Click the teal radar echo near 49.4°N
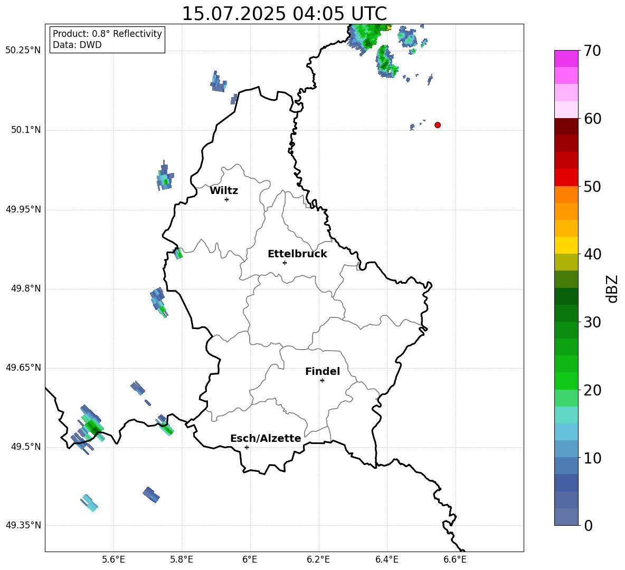 (89, 503)
